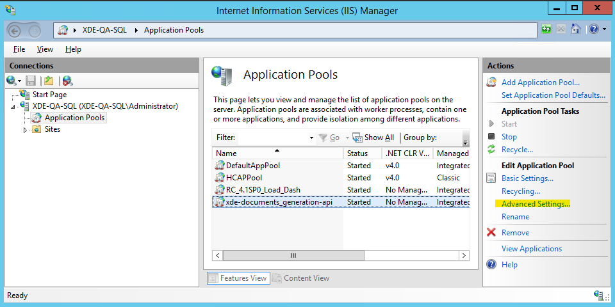615x307 pixels.
Task: Click the delete connection icon
Action: tap(67, 81)
